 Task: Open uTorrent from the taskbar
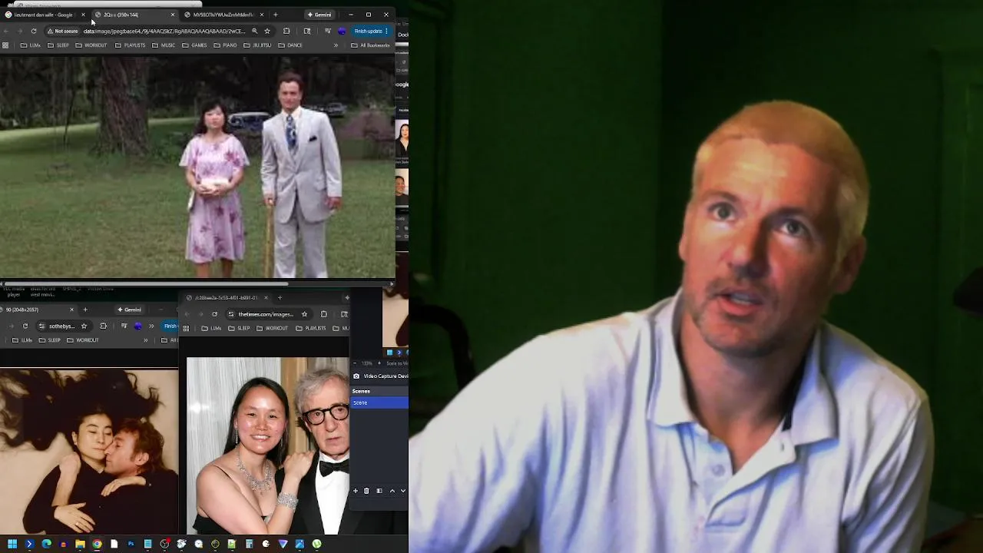pyautogui.click(x=316, y=544)
